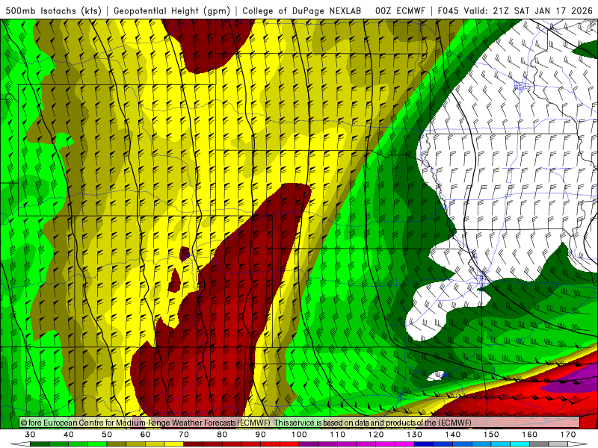The height and width of the screenshot is (448, 598).
Task: Click the '110' label on the color scale
Action: tap(338, 435)
